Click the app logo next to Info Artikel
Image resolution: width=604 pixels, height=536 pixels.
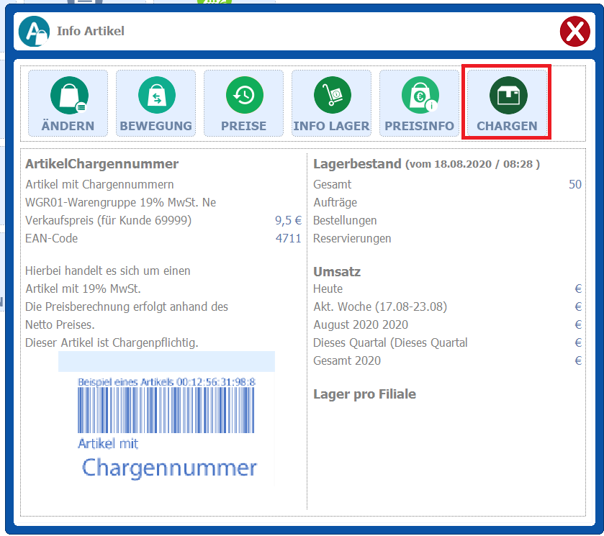point(34,32)
